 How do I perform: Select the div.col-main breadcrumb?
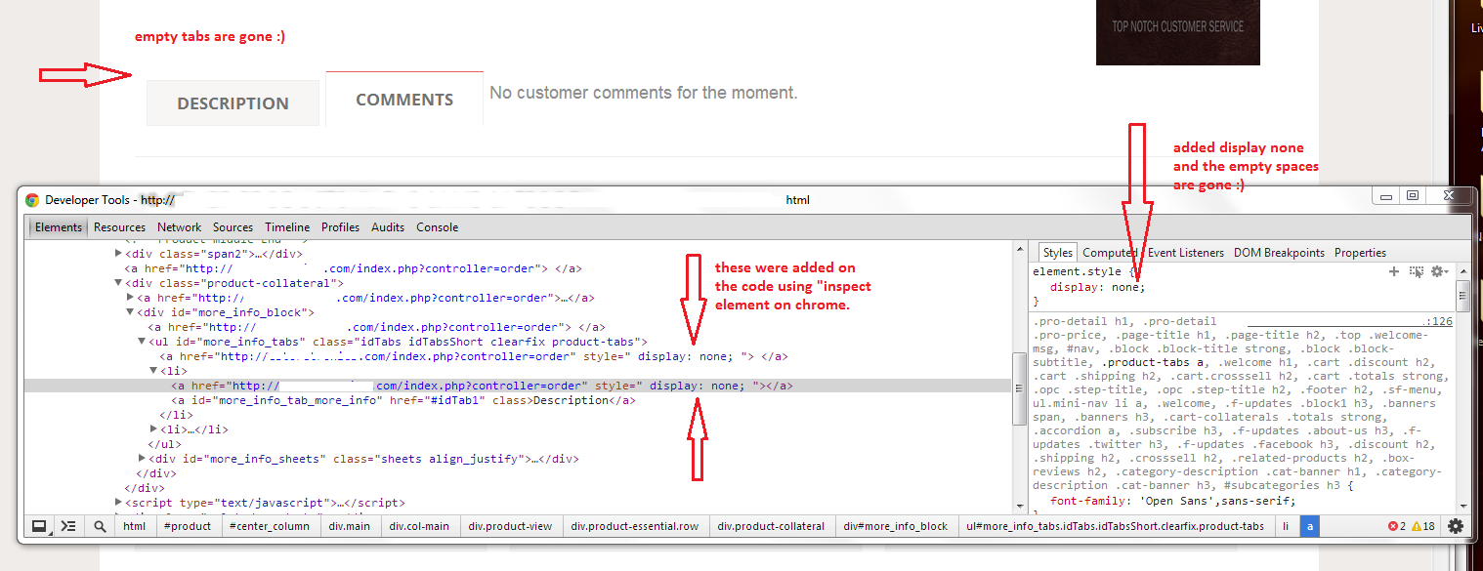click(x=419, y=526)
